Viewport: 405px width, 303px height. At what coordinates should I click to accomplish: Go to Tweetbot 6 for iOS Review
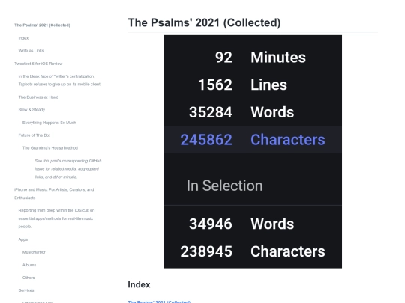tap(38, 64)
